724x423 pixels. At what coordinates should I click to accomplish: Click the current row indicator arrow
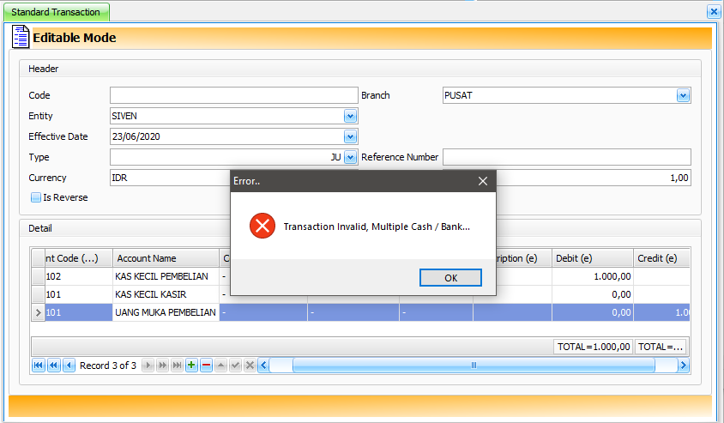click(39, 312)
